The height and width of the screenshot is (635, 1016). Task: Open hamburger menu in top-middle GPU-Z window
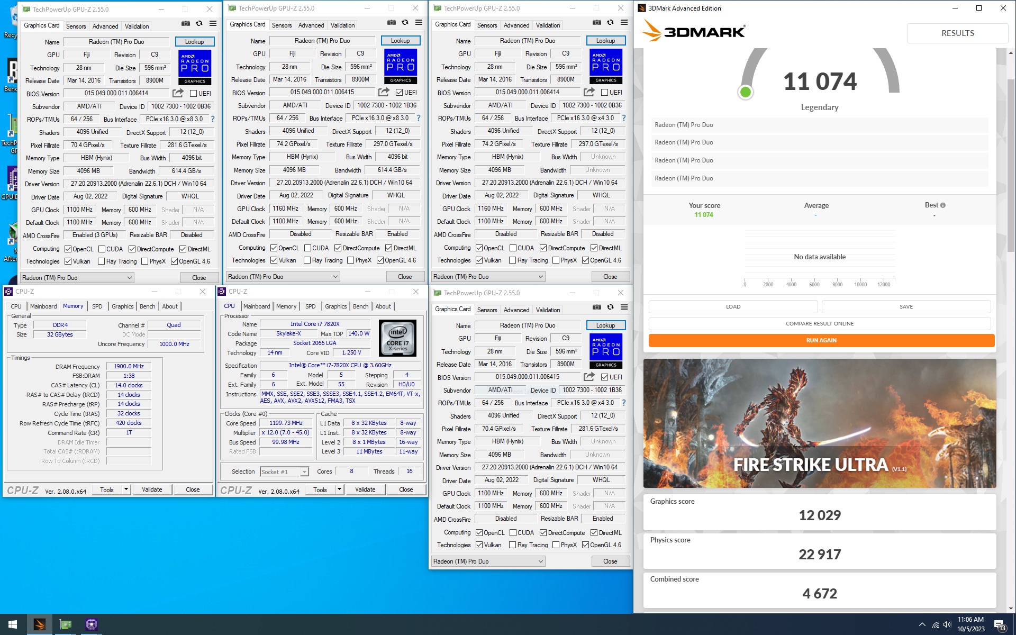[x=419, y=23]
